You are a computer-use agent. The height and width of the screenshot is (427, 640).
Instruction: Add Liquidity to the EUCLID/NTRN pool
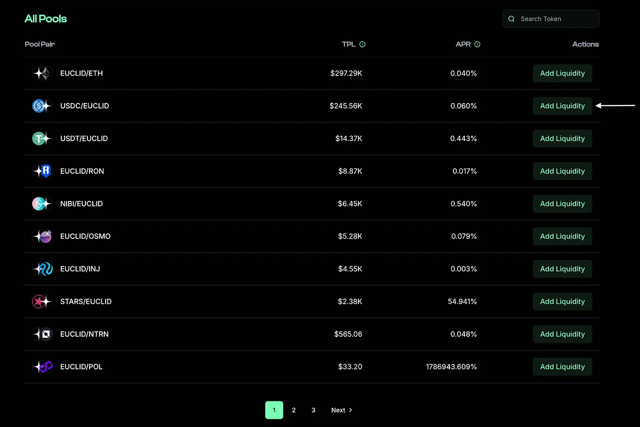pyautogui.click(x=562, y=334)
